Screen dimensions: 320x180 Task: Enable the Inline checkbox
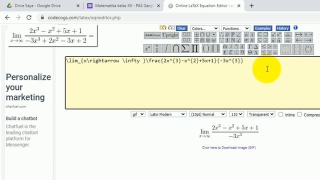pos(281,114)
